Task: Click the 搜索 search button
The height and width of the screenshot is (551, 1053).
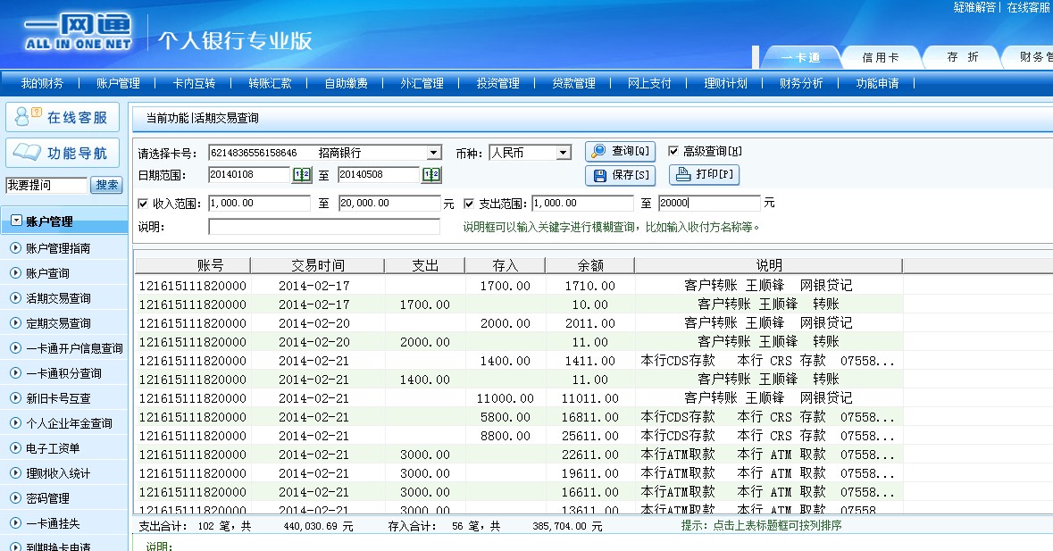Action: coord(107,185)
